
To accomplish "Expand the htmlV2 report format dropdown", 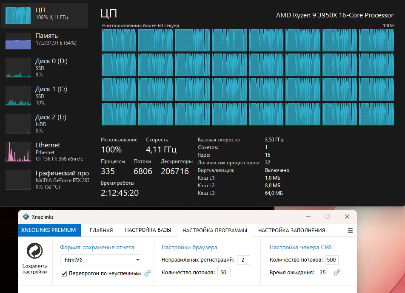I will (138, 260).
